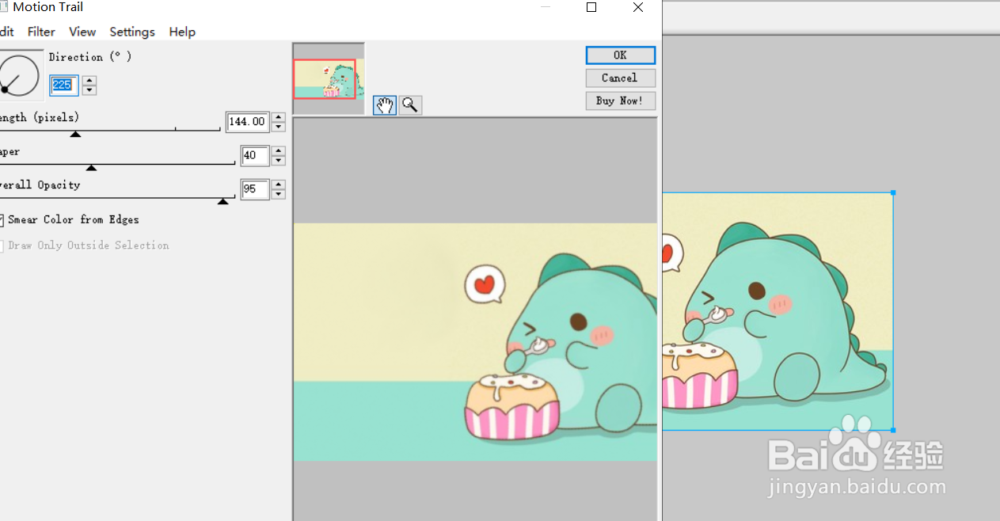Click the Length slider handle

coord(75,134)
